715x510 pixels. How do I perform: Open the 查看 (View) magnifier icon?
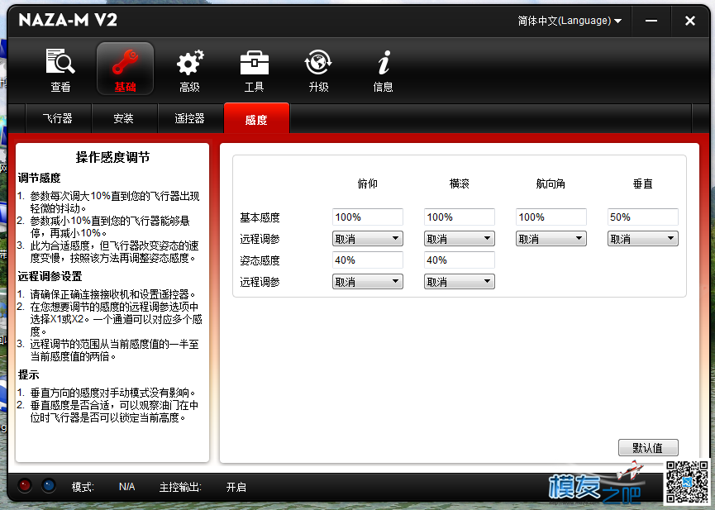pos(60,69)
